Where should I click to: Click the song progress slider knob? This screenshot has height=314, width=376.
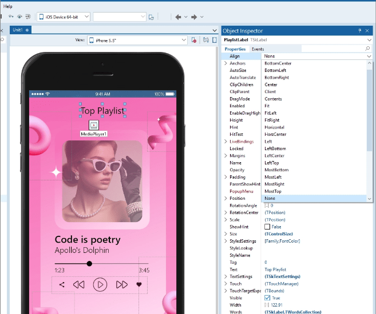point(89,264)
